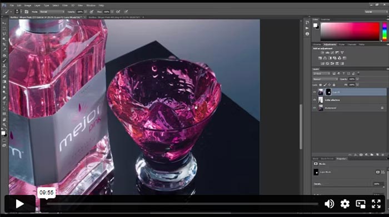389x217 pixels.
Task: Add an Invert adjustment layer
Action: point(322,63)
